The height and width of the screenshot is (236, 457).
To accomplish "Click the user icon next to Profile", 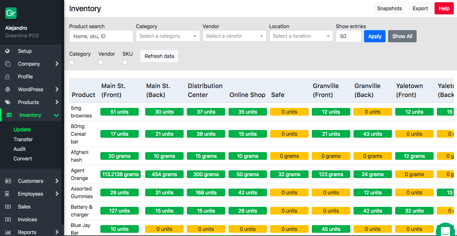I will pyautogui.click(x=8, y=77).
